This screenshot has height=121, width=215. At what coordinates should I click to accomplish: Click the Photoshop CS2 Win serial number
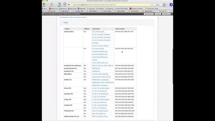(124, 114)
